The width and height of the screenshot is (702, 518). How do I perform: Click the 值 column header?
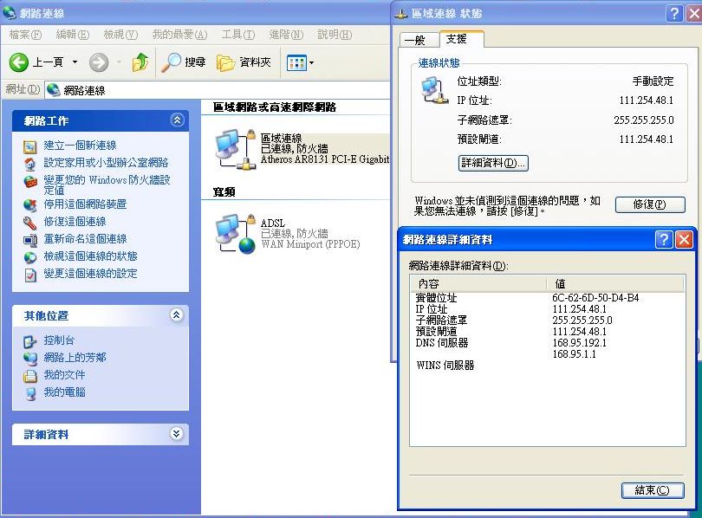pos(615,283)
